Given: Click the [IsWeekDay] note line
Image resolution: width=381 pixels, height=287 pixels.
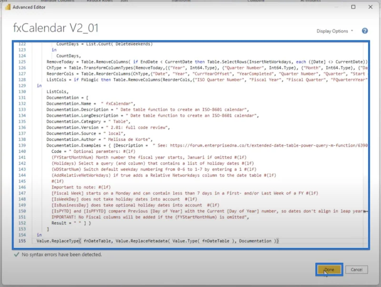Looking at the screenshot, I should [124, 199].
